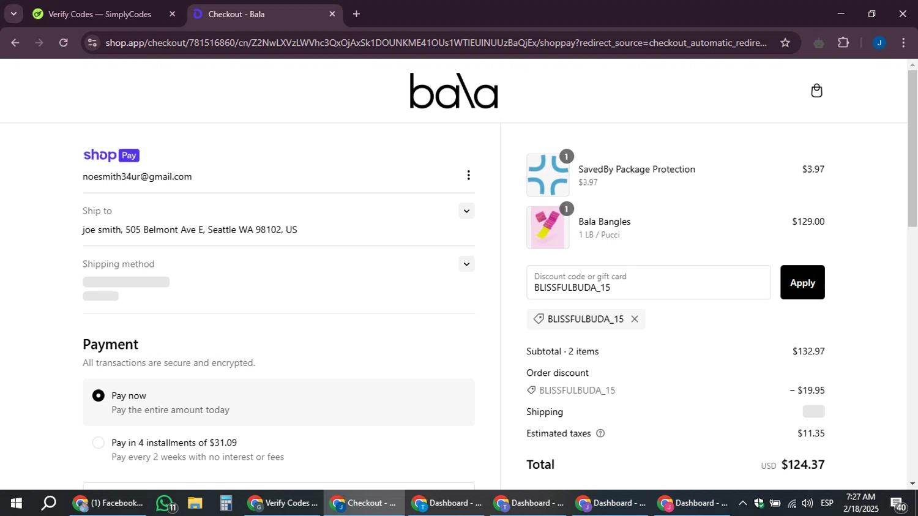Click the SavedBy Package Protection item name
918x516 pixels.
point(636,170)
